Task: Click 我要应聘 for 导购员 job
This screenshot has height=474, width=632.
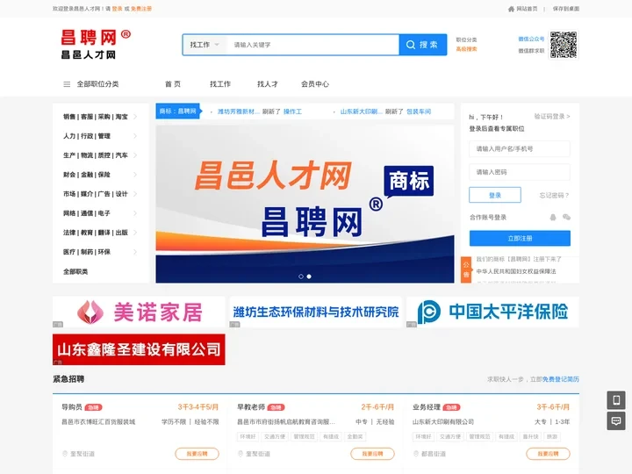Action: (197, 454)
